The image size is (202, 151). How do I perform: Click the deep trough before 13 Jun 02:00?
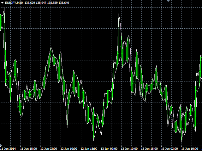(94, 140)
